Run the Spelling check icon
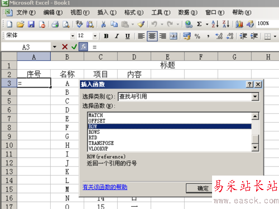Viewport: 279px width, 209px height. coord(79,24)
